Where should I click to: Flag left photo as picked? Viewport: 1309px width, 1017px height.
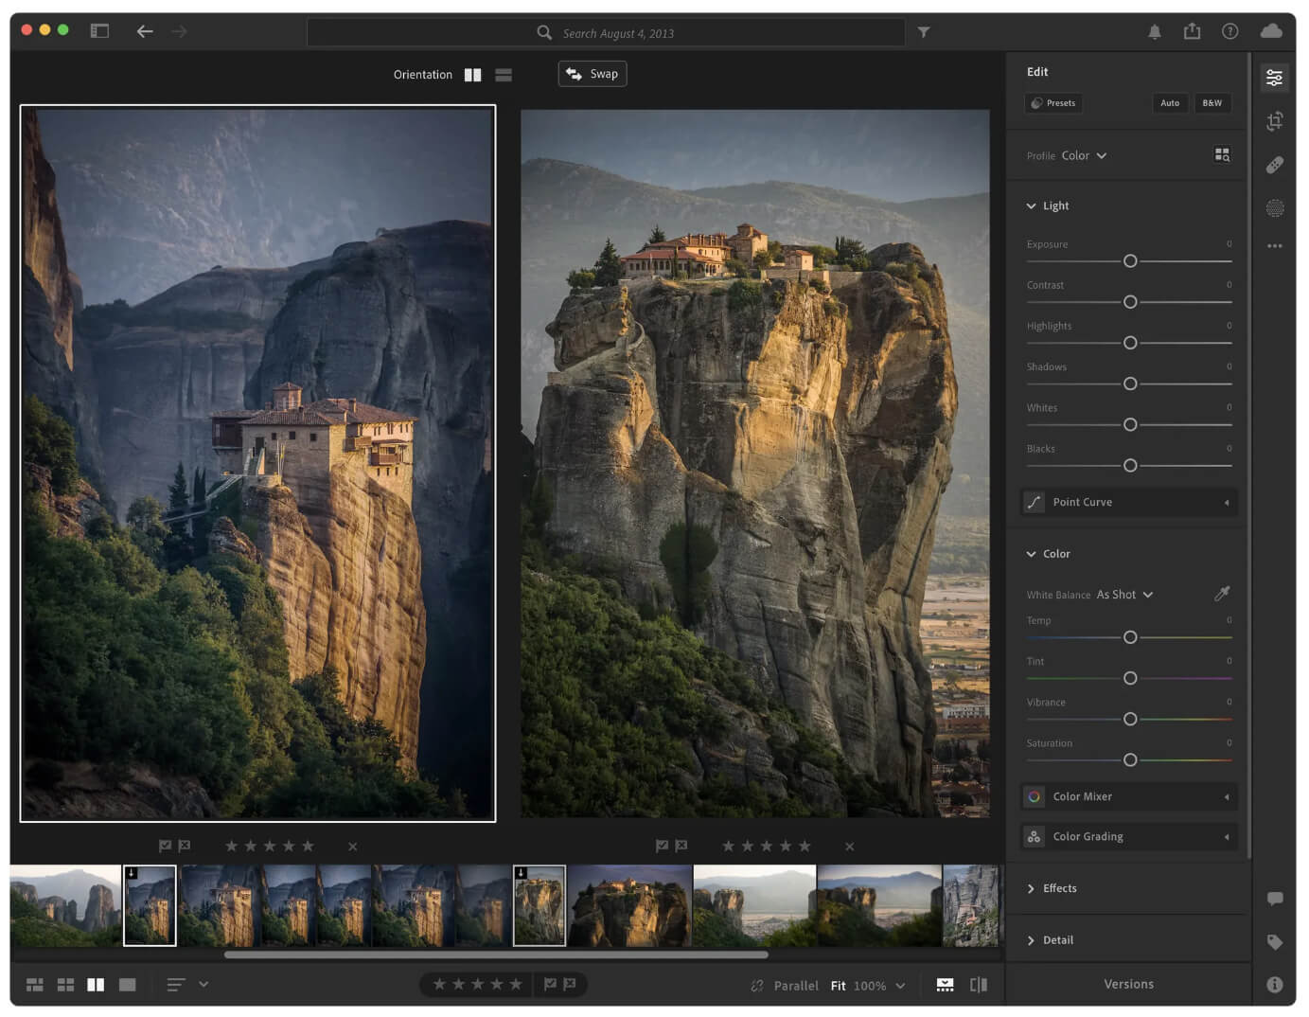point(166,846)
